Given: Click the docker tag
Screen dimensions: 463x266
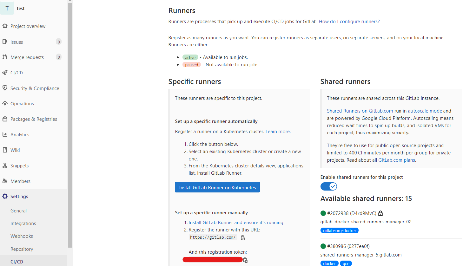Looking at the screenshot, I should click(329, 264).
